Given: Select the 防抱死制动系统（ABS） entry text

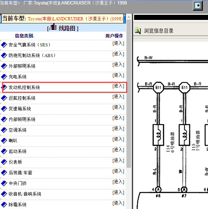Looking at the screenshot, I should tap(32, 55).
